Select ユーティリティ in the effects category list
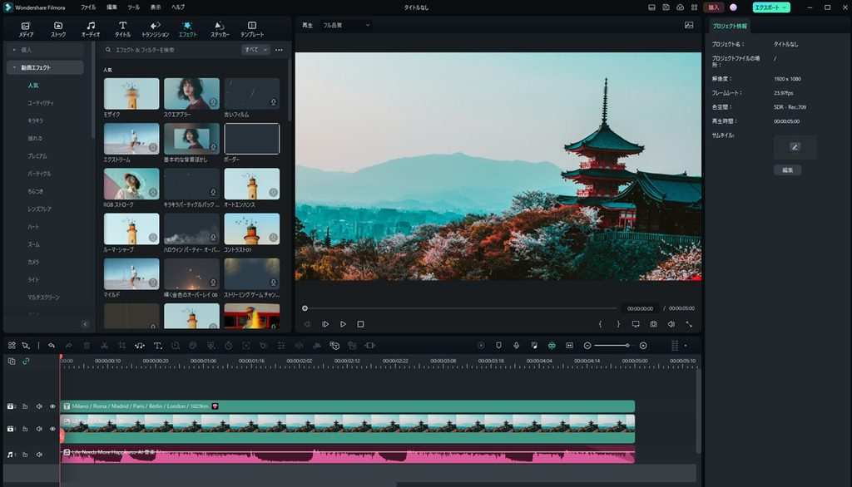The height and width of the screenshot is (487, 852). [41, 102]
